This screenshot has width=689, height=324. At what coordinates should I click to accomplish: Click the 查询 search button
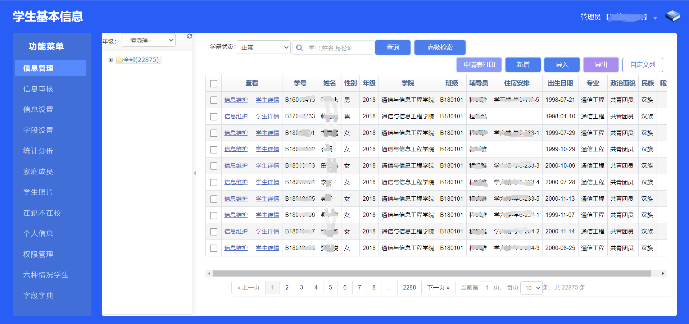point(393,47)
